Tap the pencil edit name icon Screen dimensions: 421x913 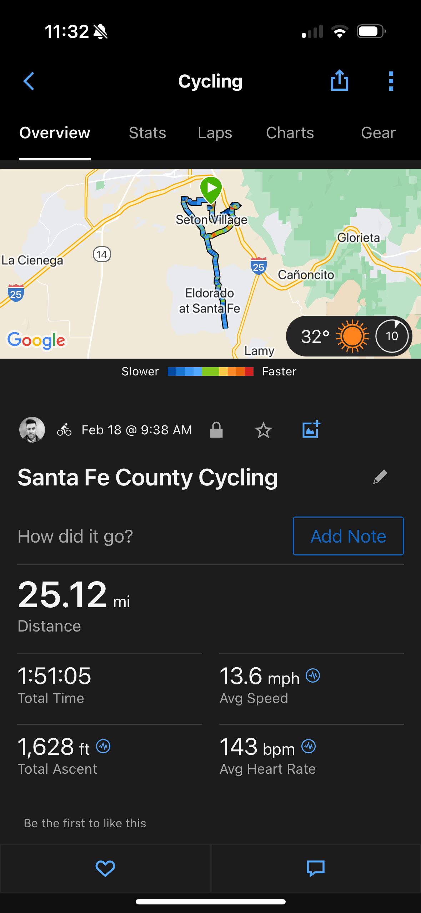(380, 477)
